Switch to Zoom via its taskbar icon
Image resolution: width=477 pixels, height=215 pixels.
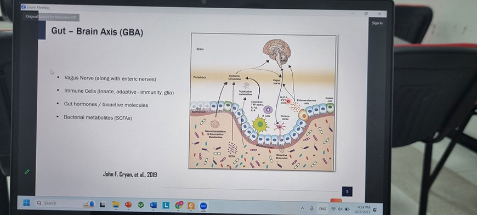point(204,206)
